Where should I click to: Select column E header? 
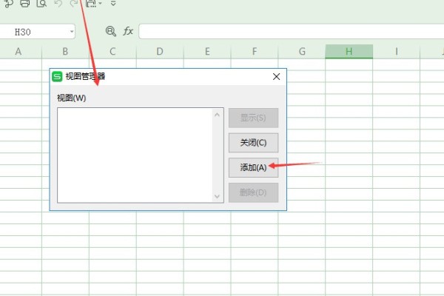(207, 52)
